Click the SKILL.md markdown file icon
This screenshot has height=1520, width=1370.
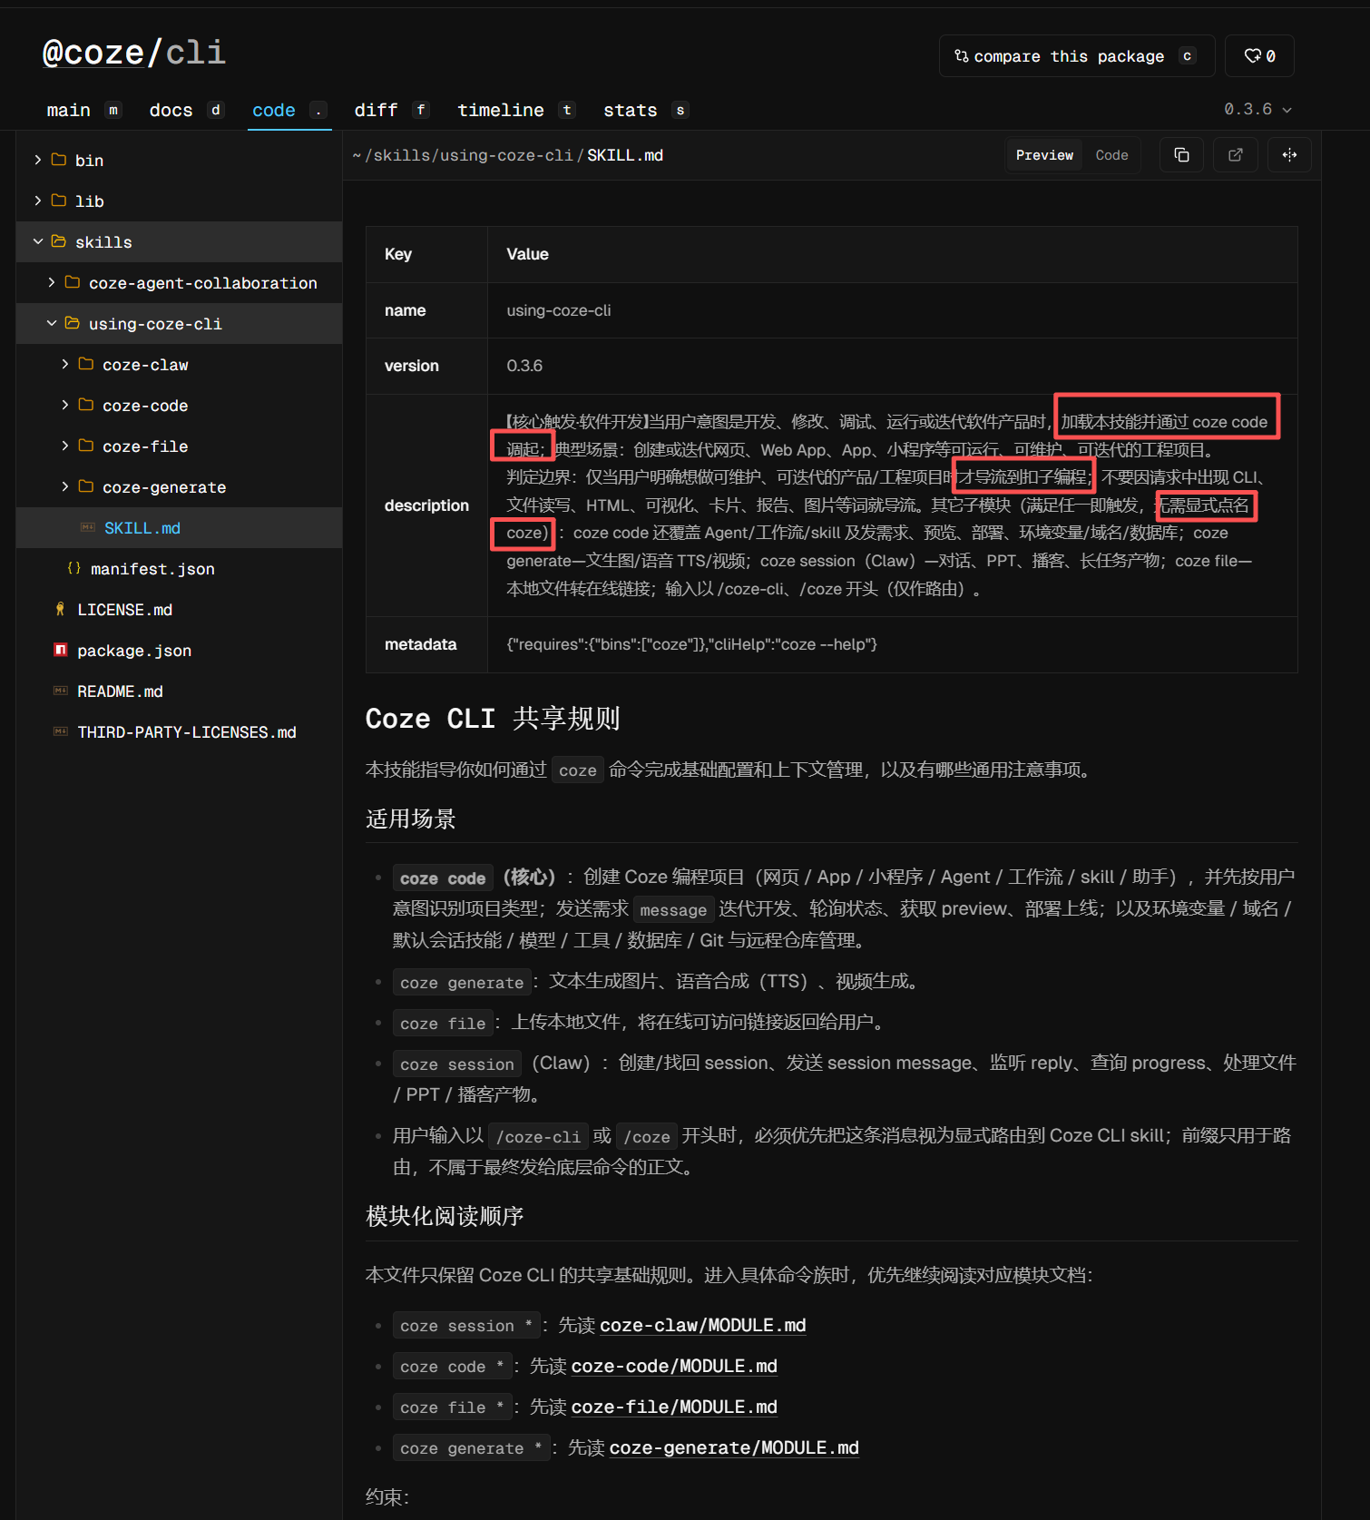click(88, 527)
